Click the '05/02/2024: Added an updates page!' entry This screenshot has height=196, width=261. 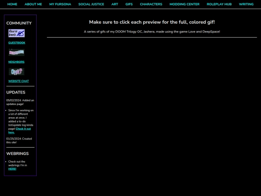point(20,102)
